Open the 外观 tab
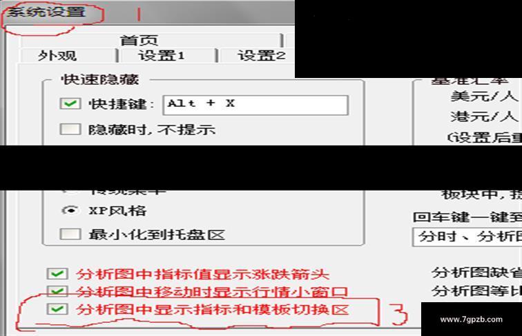Viewport: 522px width, 336px height. [x=57, y=56]
